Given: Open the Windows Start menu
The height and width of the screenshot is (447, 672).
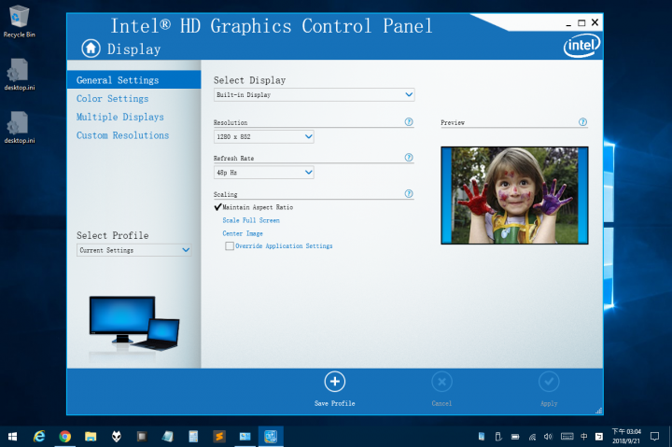Looking at the screenshot, I should point(12,437).
